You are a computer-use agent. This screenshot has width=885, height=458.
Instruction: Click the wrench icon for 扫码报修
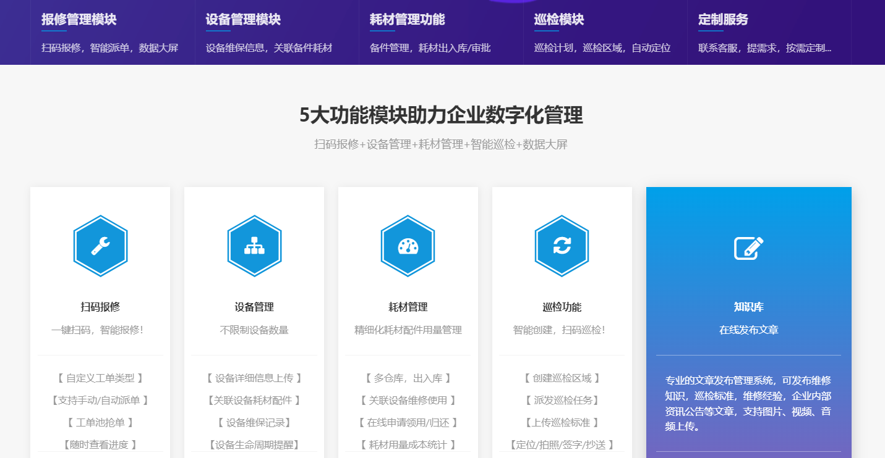[x=100, y=246]
